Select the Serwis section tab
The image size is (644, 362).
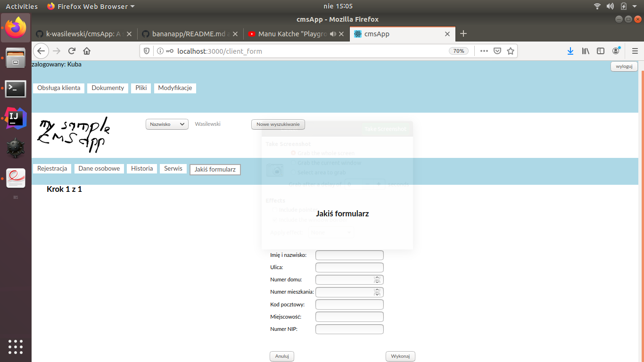tap(173, 169)
